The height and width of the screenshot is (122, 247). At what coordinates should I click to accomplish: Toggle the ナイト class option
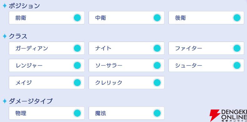tap(126, 48)
